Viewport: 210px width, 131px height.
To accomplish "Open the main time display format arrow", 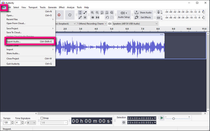I will click(x=111, y=121).
